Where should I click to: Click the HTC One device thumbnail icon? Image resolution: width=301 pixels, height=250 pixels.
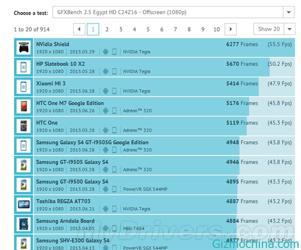[x=24, y=126]
